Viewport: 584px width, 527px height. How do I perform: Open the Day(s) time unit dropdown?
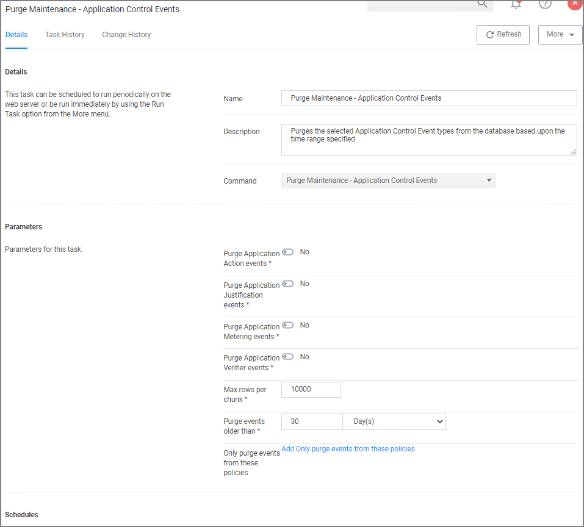[x=394, y=421]
